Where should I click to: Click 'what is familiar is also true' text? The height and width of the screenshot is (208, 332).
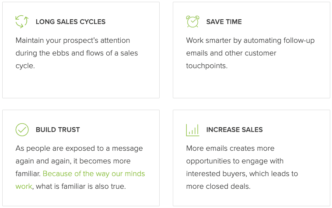81,186
